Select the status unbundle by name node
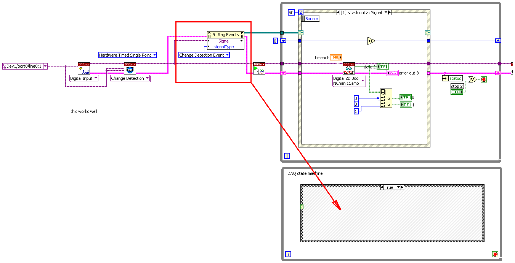515x263 pixels. pos(452,78)
